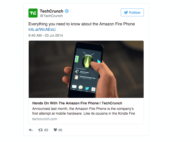This screenshot has width=194, height=142.
Task: Follow TechCrunch on Twitter
Action: point(132,13)
